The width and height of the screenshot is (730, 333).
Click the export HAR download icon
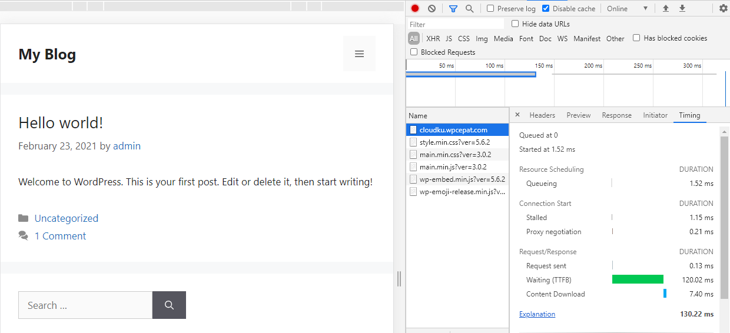click(682, 9)
